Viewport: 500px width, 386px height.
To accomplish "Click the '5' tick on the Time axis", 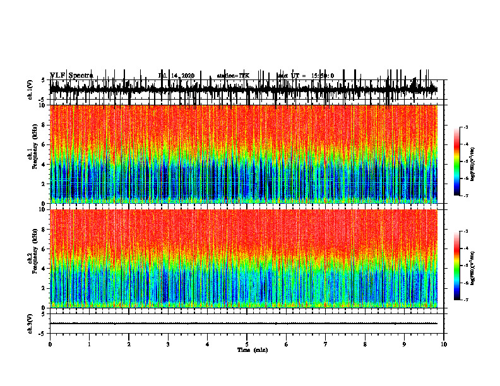I will tap(247, 344).
